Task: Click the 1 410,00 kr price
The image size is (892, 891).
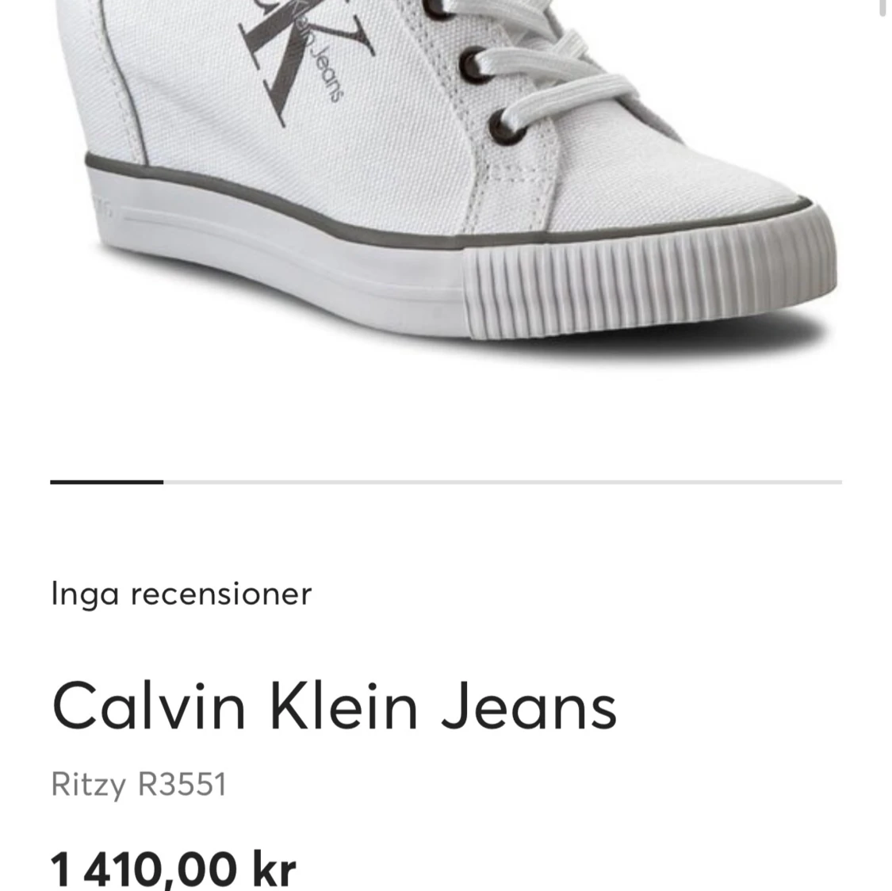Action: (x=174, y=870)
